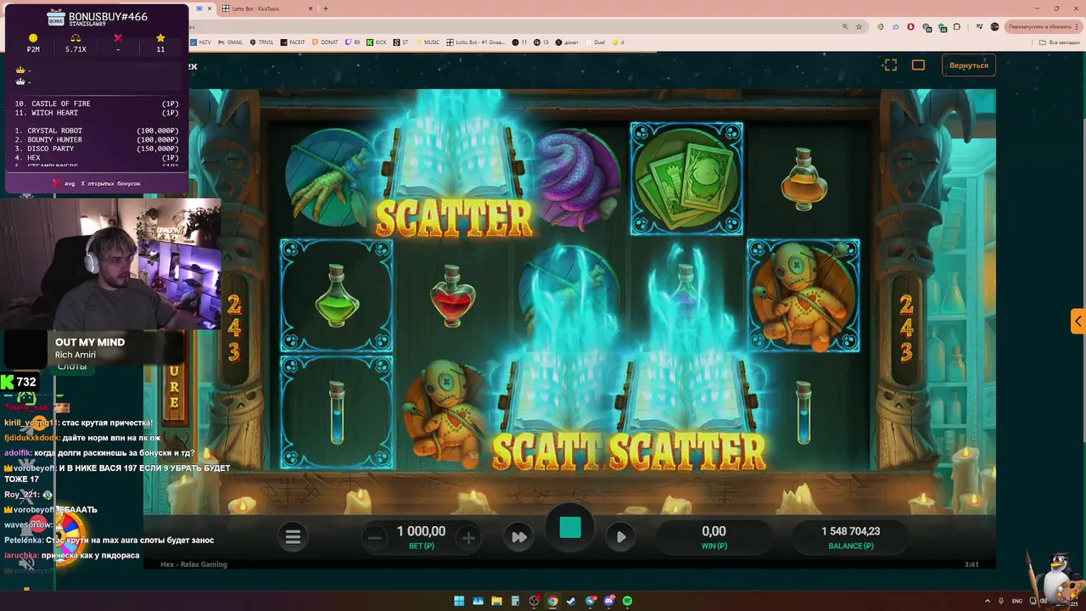Open the Duel bookmark
This screenshot has width=1086, height=611.
click(x=595, y=42)
